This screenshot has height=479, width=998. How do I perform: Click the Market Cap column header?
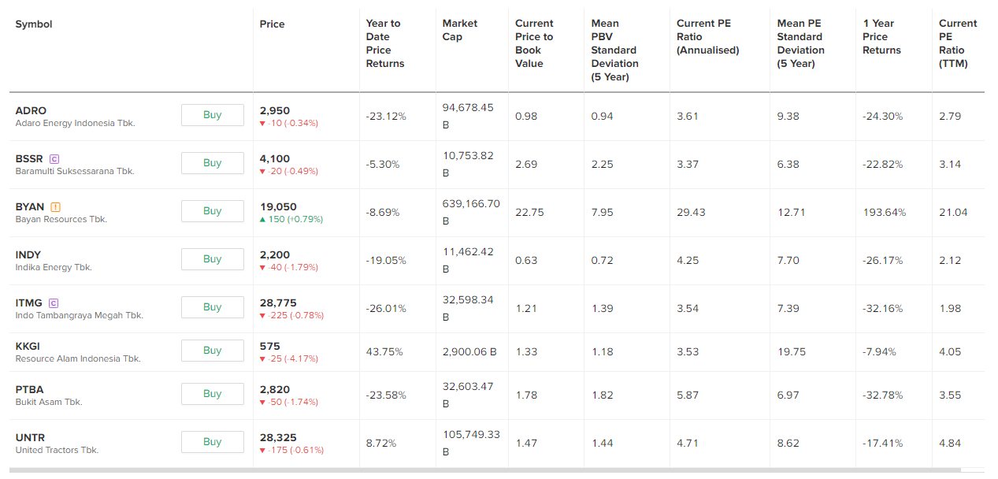click(x=460, y=30)
